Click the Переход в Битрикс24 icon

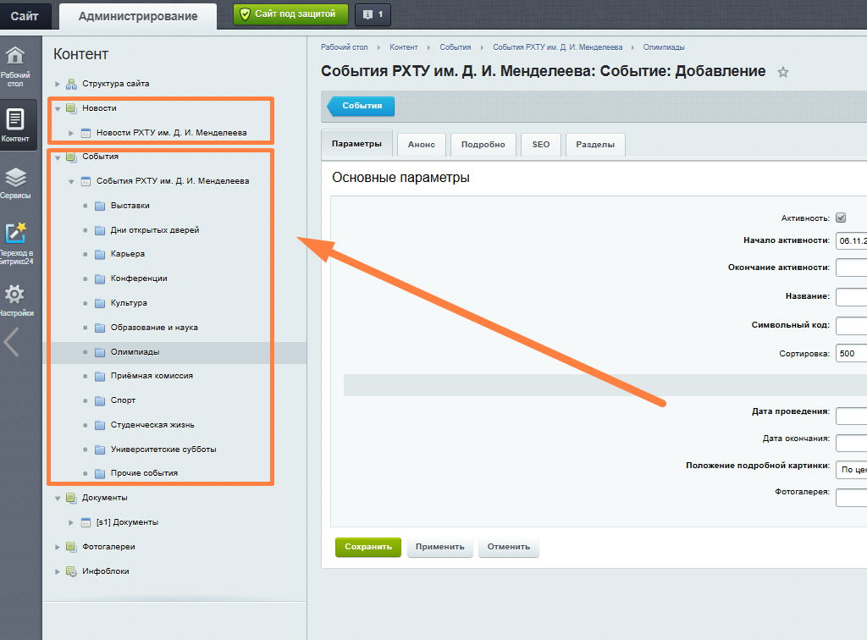(15, 242)
